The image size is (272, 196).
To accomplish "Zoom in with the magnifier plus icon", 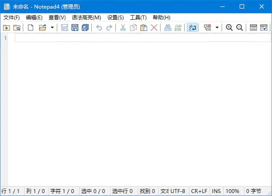I will (229, 28).
